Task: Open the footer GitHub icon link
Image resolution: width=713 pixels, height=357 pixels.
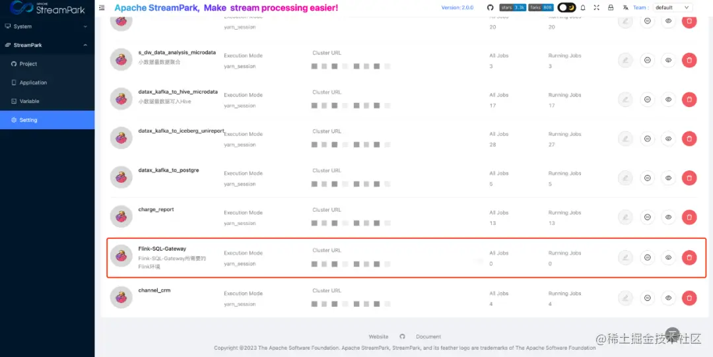Action: pyautogui.click(x=402, y=337)
